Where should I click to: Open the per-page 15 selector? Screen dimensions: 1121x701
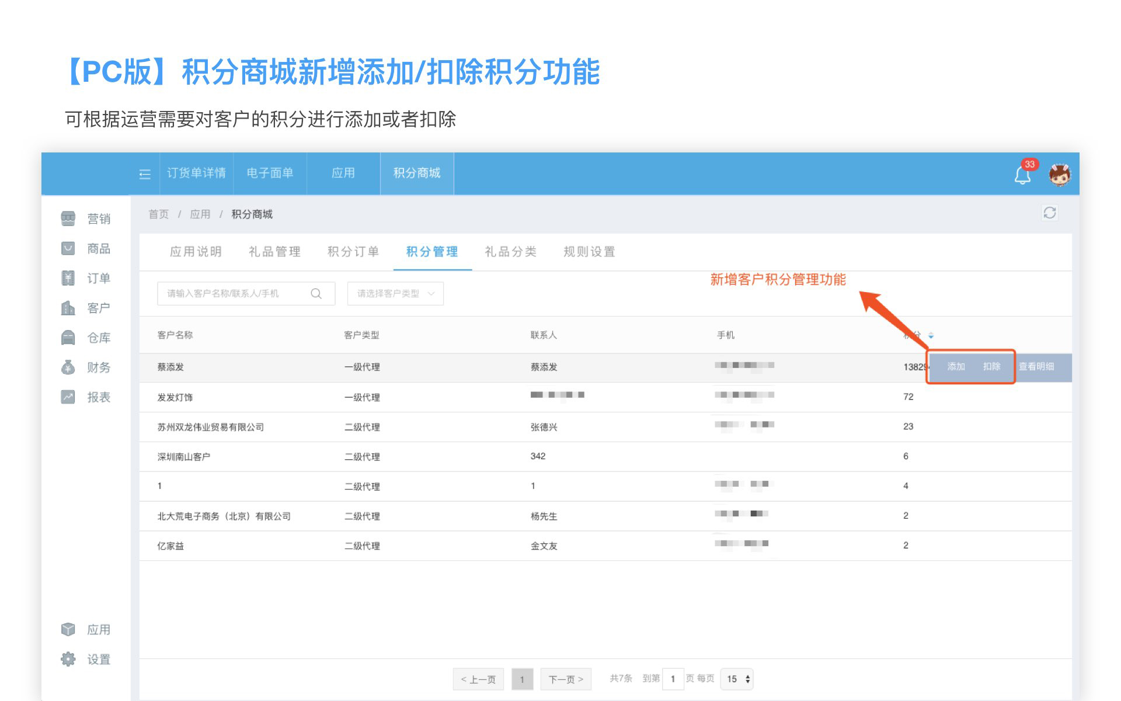pos(737,679)
